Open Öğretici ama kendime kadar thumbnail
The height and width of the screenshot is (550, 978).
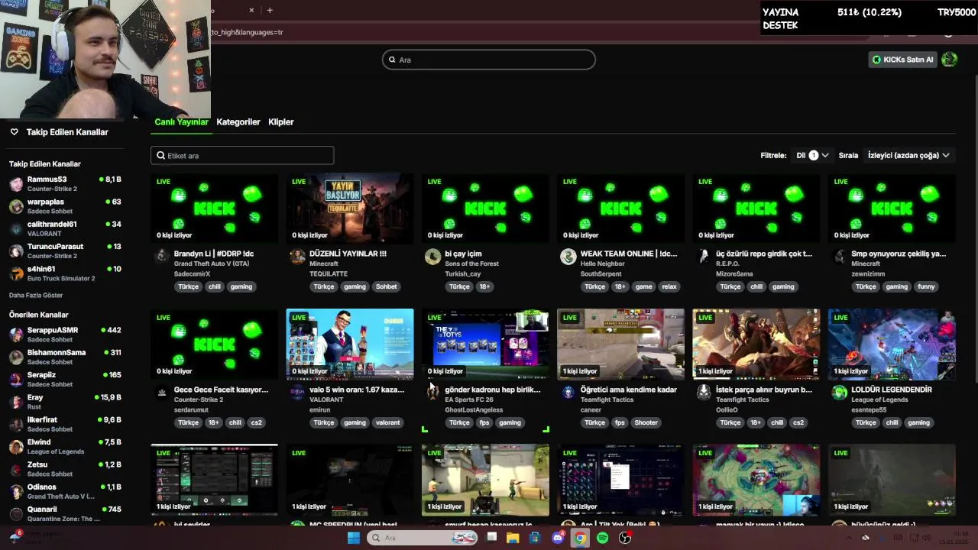click(x=621, y=345)
